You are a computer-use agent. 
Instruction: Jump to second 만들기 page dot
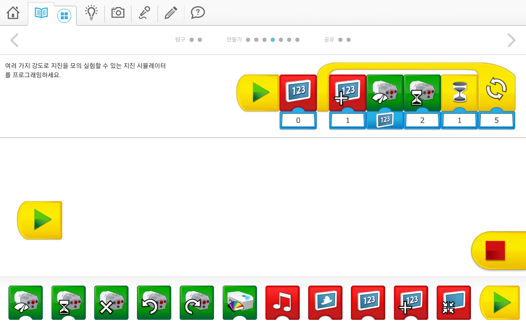[x=256, y=40]
